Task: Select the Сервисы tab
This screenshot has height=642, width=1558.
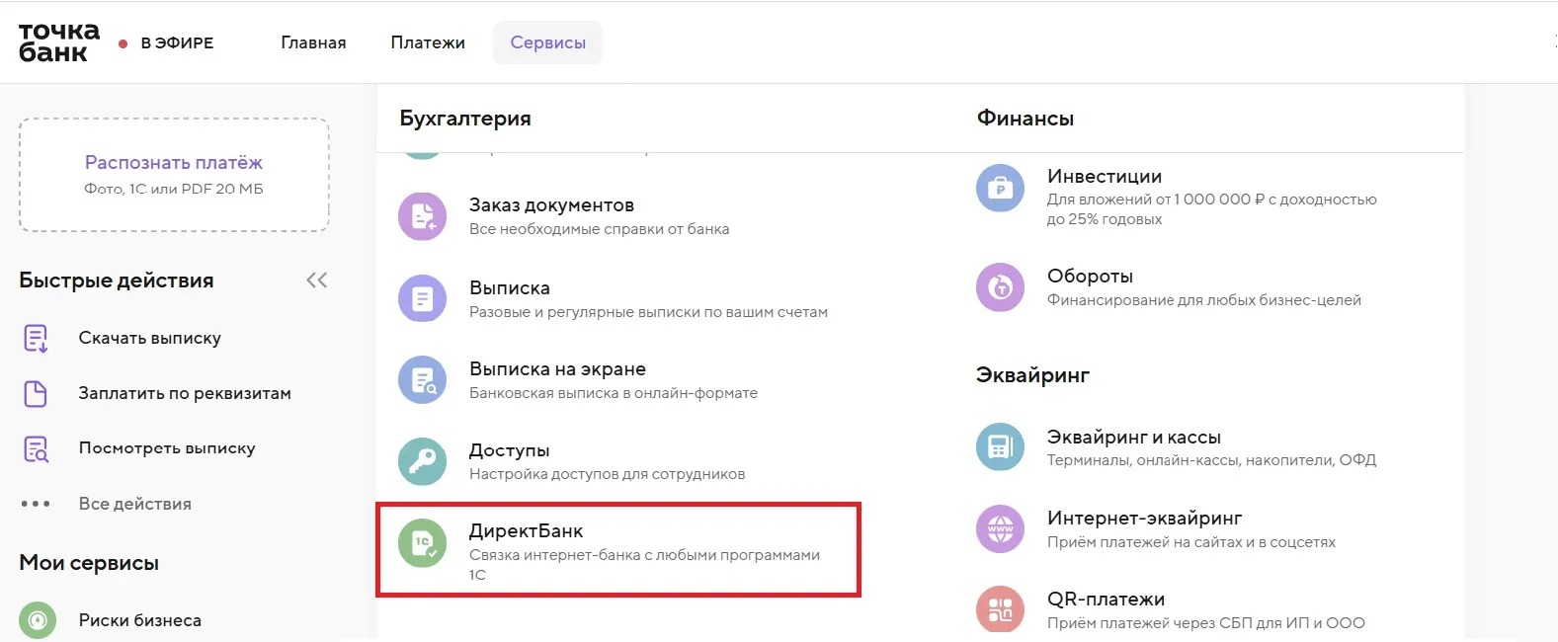Action: tap(547, 43)
